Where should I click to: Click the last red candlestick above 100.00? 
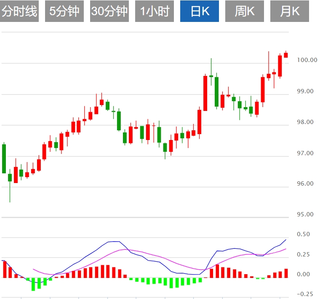click(x=286, y=55)
